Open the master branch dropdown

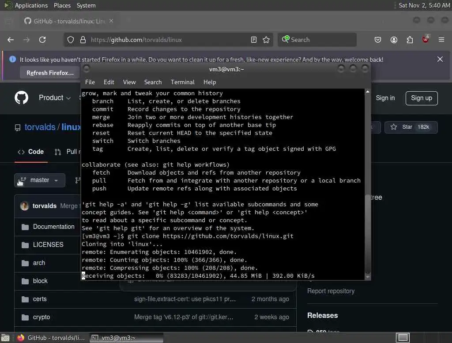(x=40, y=180)
